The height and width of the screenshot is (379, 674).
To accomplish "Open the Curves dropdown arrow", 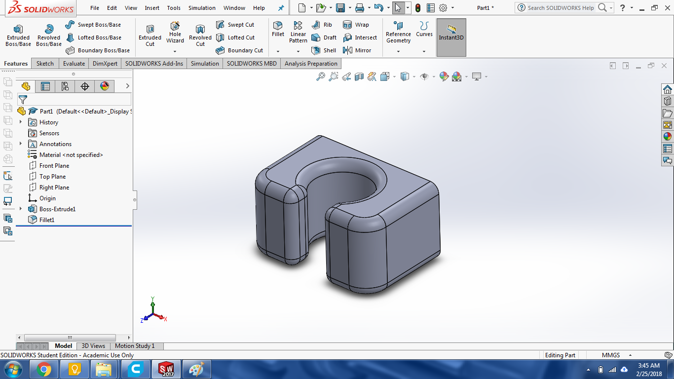I will (x=424, y=51).
